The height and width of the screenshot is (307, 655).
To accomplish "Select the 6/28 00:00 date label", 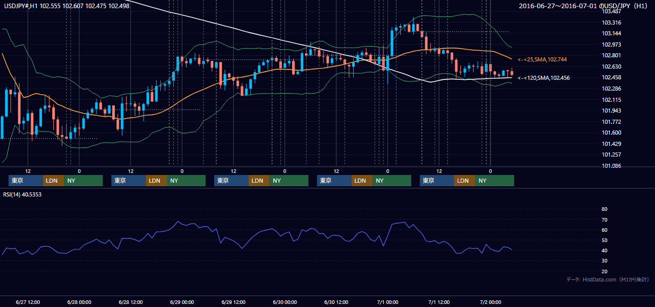I will click(79, 302).
